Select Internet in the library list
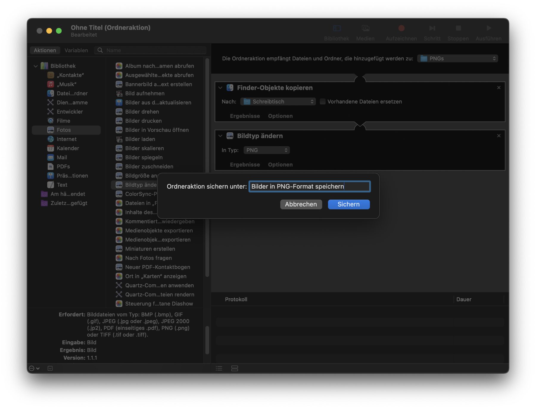The image size is (536, 409). tap(66, 139)
